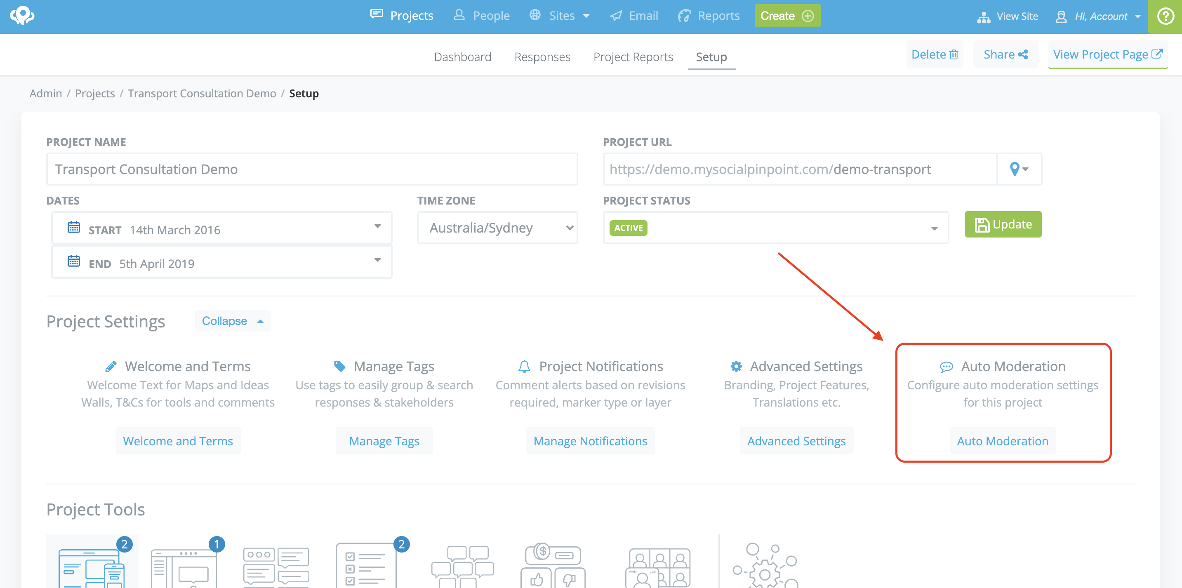Open the Projects menu
Screen dimensions: 1182x588
[x=402, y=16]
